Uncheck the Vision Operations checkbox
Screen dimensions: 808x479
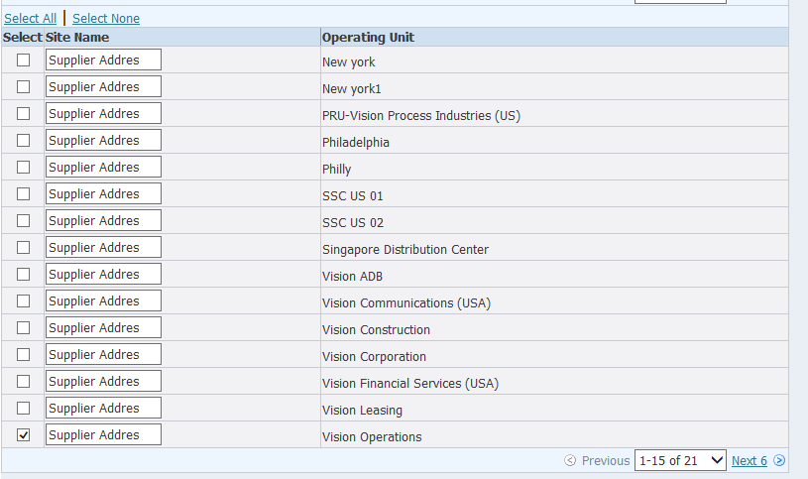coord(23,434)
